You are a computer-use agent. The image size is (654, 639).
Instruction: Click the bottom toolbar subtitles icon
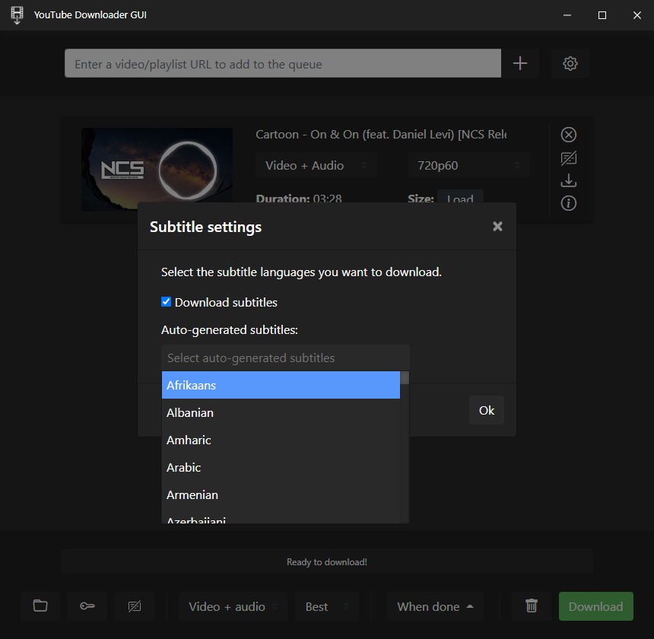[135, 606]
